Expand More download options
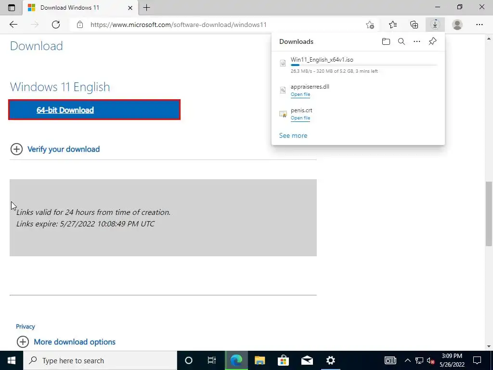The height and width of the screenshot is (370, 493). 66,342
